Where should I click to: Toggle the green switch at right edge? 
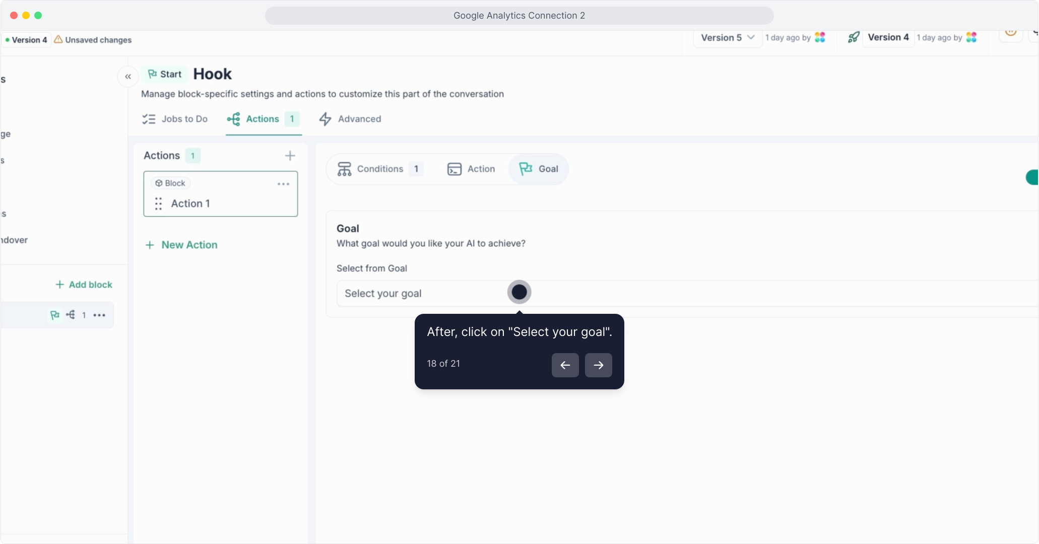[1032, 177]
